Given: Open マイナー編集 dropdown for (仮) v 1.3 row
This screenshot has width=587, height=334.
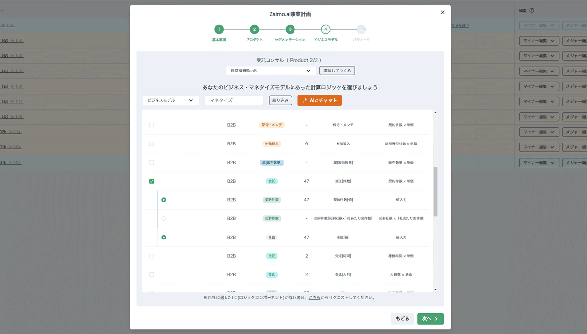Looking at the screenshot, I should click(x=539, y=72).
